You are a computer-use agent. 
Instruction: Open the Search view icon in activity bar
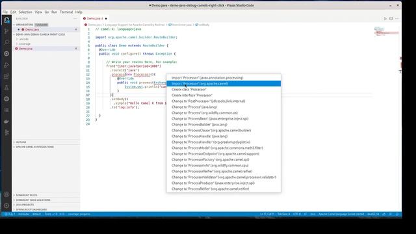pyautogui.click(x=6, y=42)
